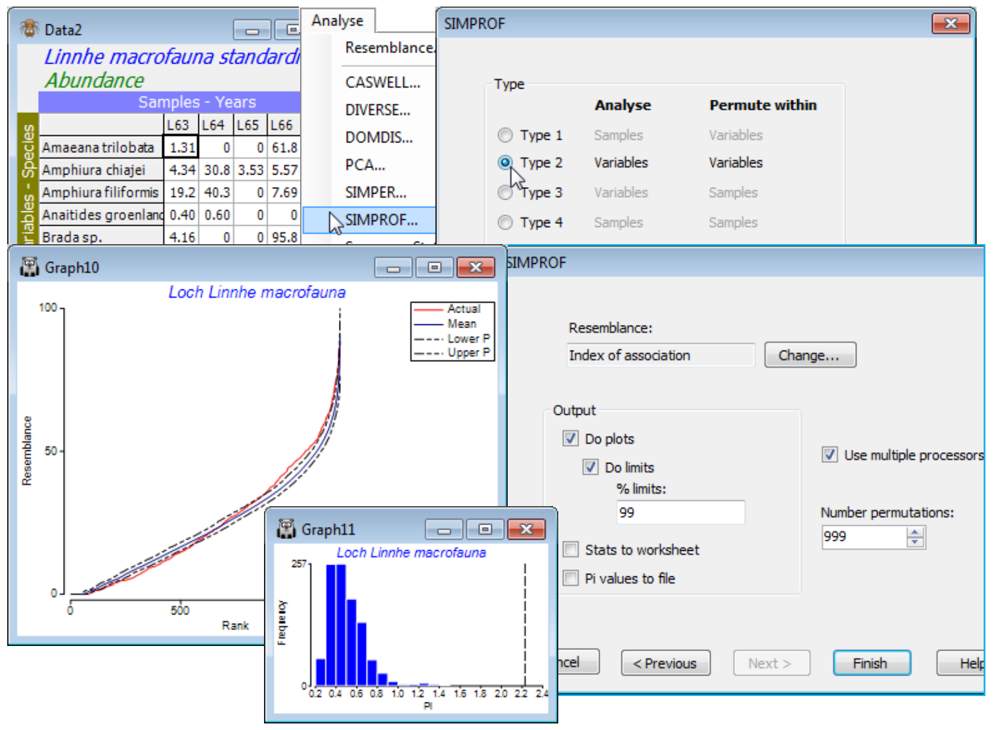Toggle the Do plots checkbox
This screenshot has width=997, height=730.
571,439
